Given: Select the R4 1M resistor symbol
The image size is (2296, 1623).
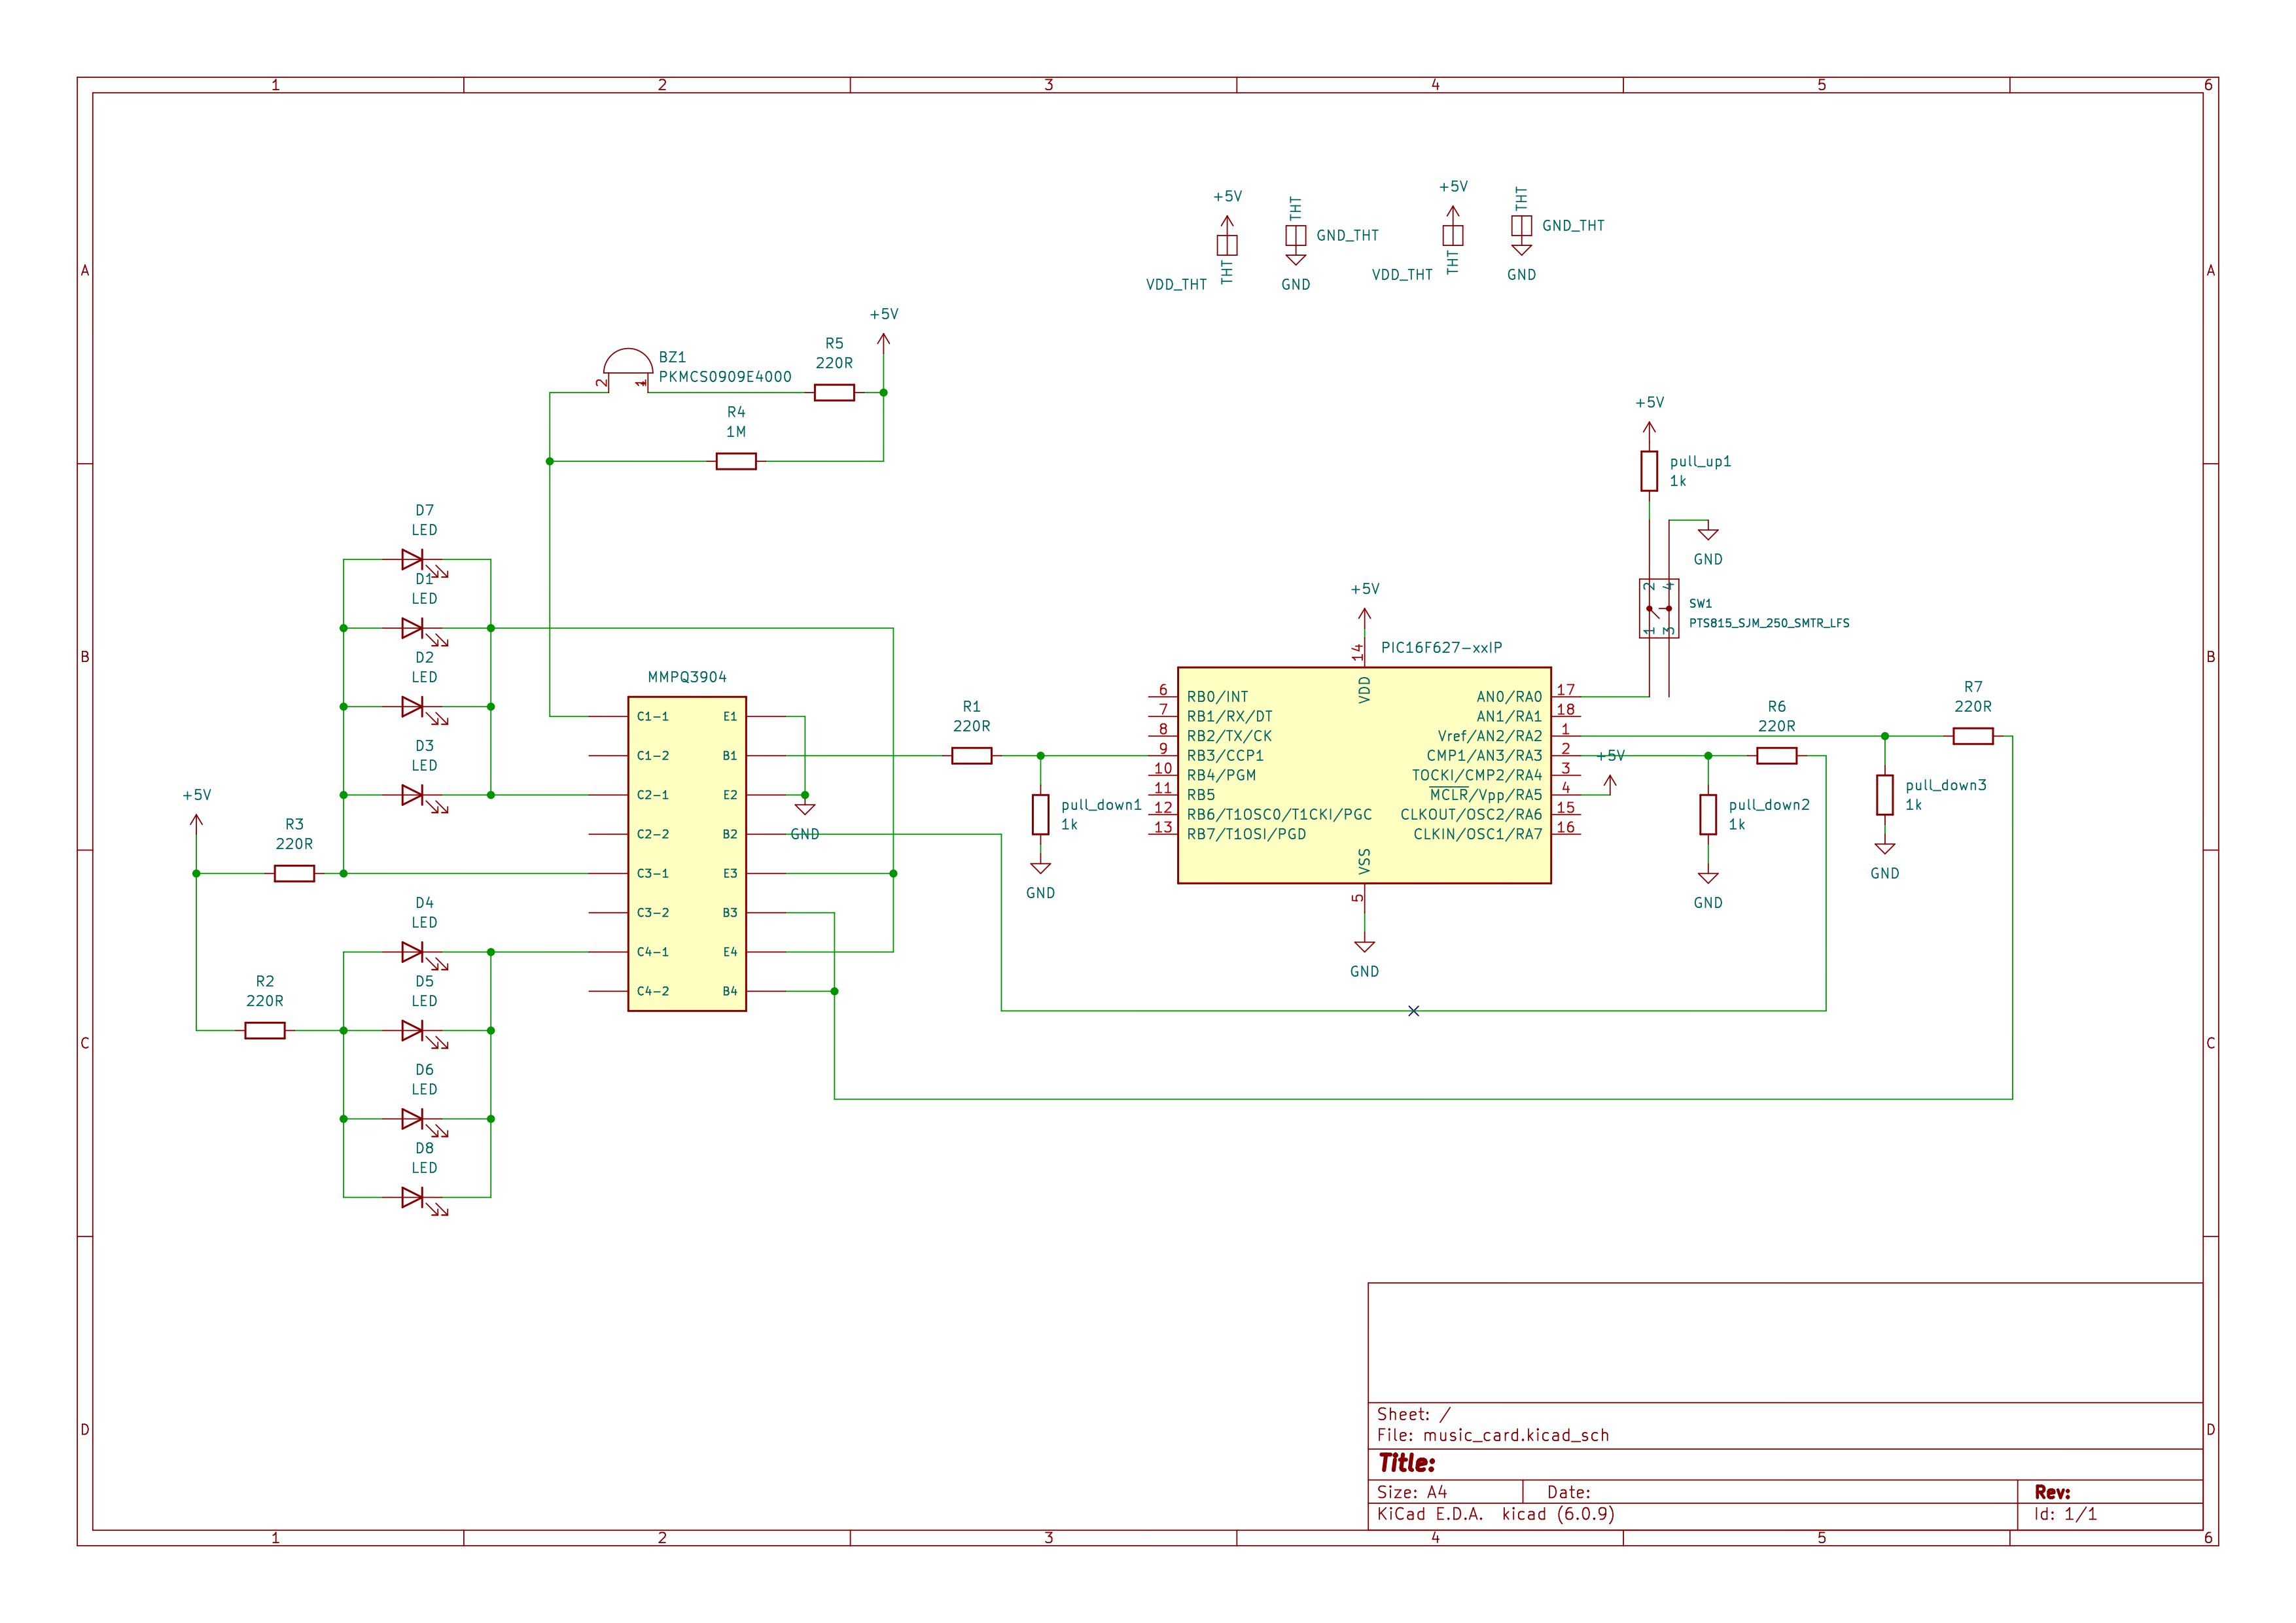Looking at the screenshot, I should coord(736,461).
